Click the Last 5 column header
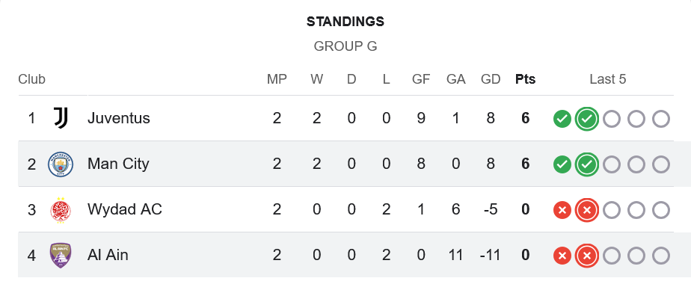This screenshot has height=290, width=691. [608, 79]
